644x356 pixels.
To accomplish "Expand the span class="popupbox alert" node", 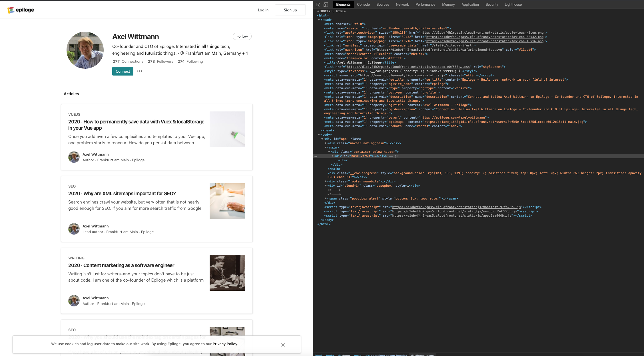I will point(326,198).
